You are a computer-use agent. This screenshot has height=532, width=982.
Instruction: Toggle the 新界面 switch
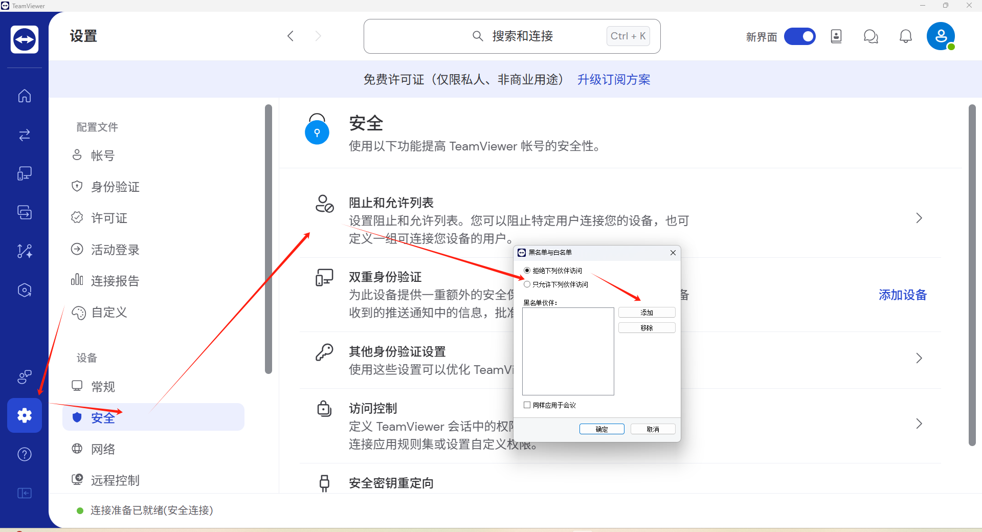(x=799, y=36)
